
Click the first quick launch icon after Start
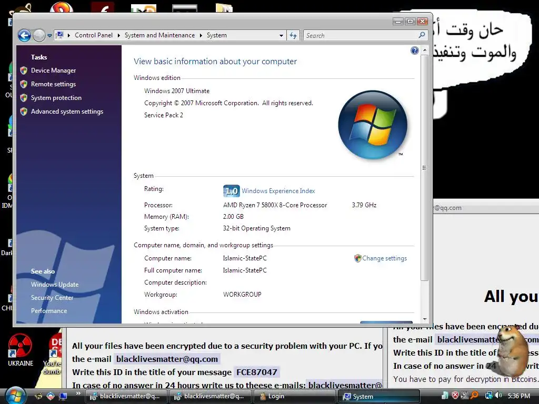click(38, 397)
